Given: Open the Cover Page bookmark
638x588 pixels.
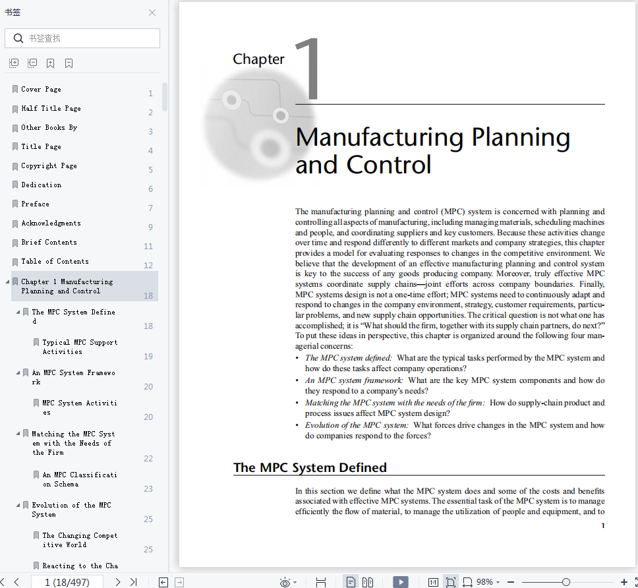Looking at the screenshot, I should (x=41, y=89).
